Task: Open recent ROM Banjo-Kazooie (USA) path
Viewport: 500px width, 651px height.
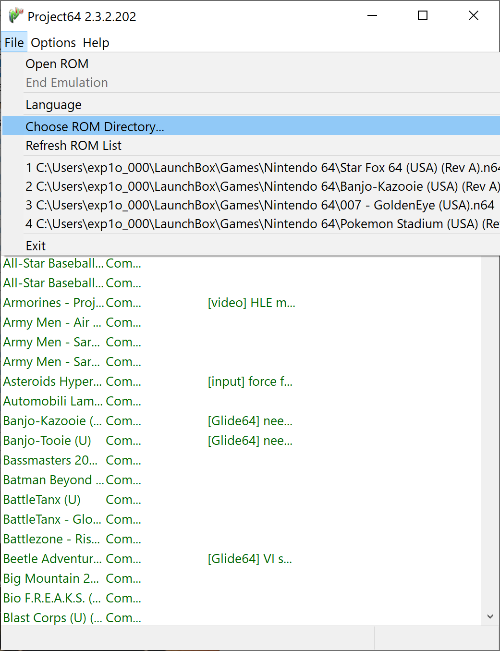Action: click(x=251, y=186)
